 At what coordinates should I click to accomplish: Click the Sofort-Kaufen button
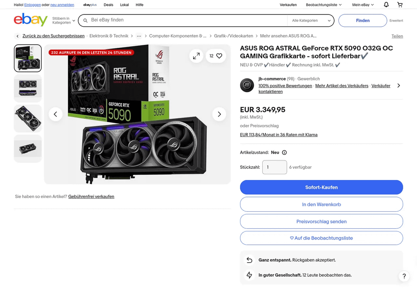click(321, 187)
